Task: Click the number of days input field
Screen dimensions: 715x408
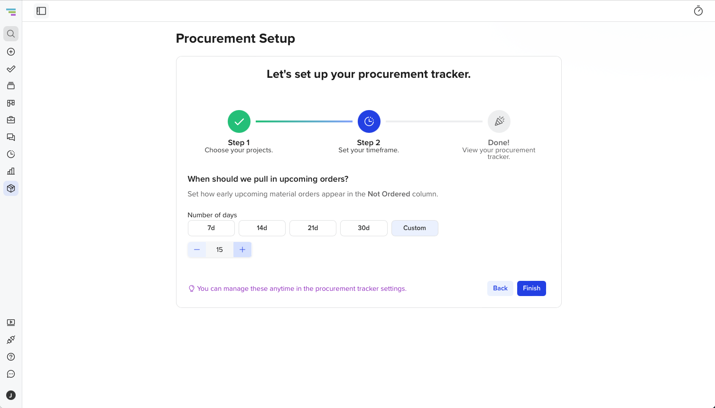Action: pyautogui.click(x=220, y=250)
